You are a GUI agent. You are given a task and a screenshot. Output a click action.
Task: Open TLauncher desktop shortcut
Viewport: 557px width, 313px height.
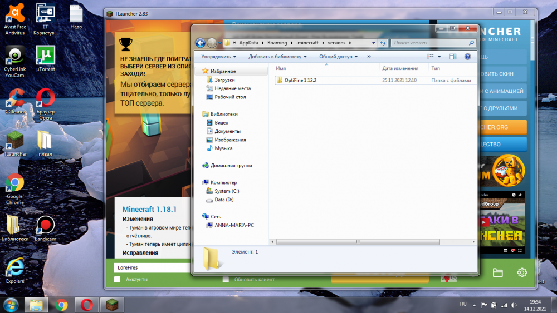point(15,143)
